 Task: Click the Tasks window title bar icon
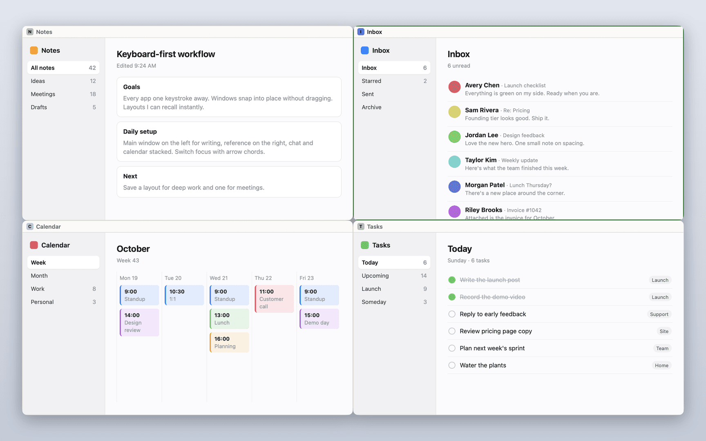click(x=361, y=227)
